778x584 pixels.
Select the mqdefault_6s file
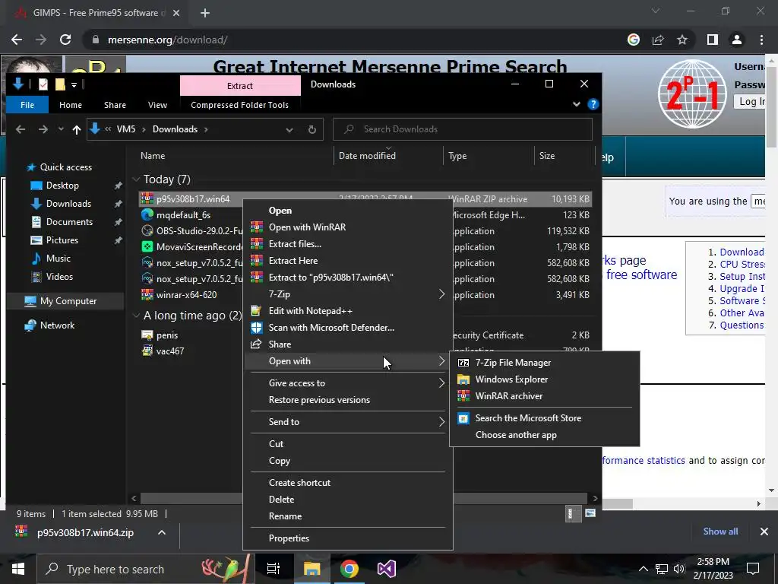point(183,215)
